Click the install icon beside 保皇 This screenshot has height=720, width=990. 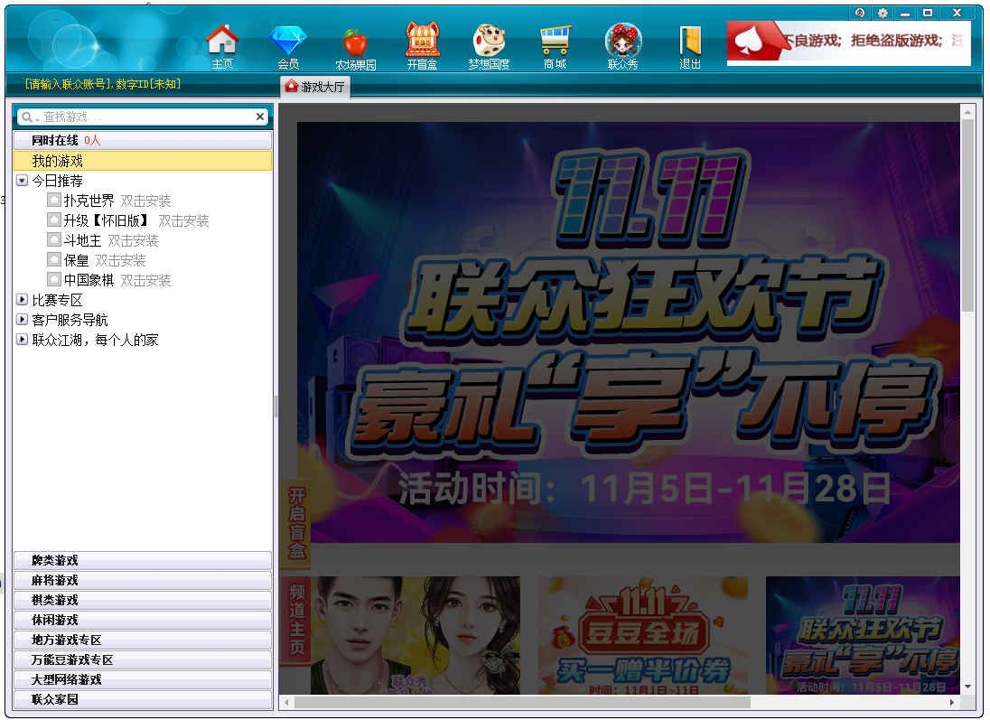tap(54, 260)
